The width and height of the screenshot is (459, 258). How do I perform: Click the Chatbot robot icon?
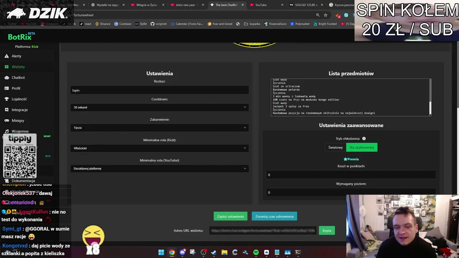click(7, 77)
